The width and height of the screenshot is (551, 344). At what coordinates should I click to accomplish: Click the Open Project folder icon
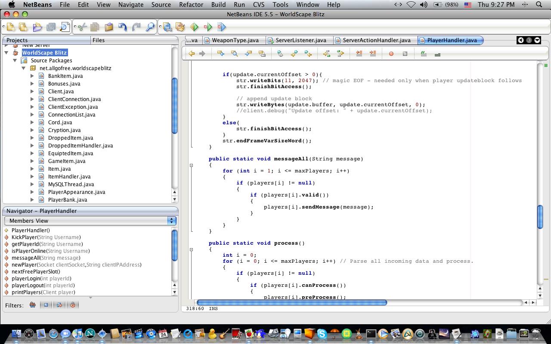point(37,27)
